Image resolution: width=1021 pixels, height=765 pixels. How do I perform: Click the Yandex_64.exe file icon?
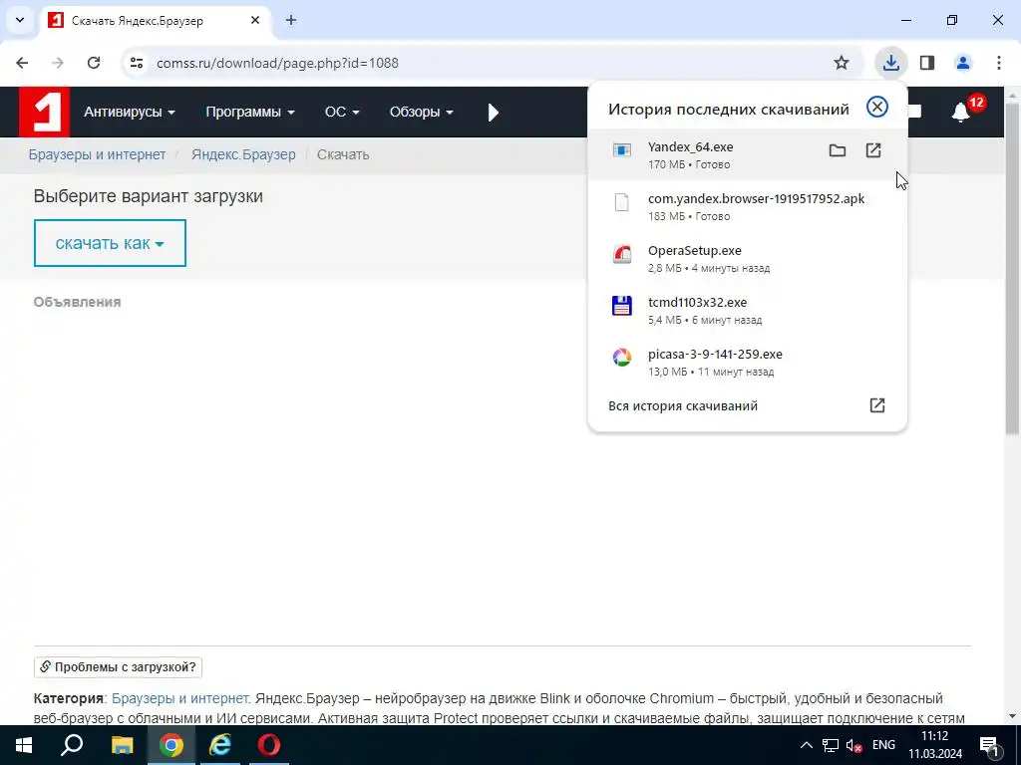tap(622, 151)
